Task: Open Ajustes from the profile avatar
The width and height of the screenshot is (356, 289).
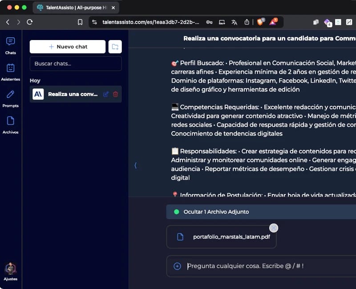Action: tap(10, 272)
